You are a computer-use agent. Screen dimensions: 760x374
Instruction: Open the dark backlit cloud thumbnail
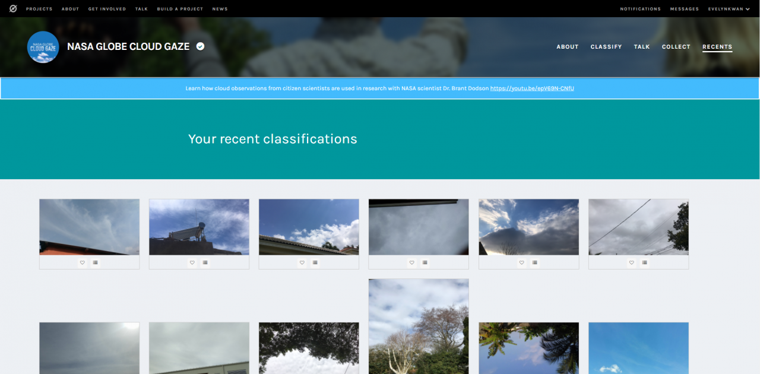[528, 227]
